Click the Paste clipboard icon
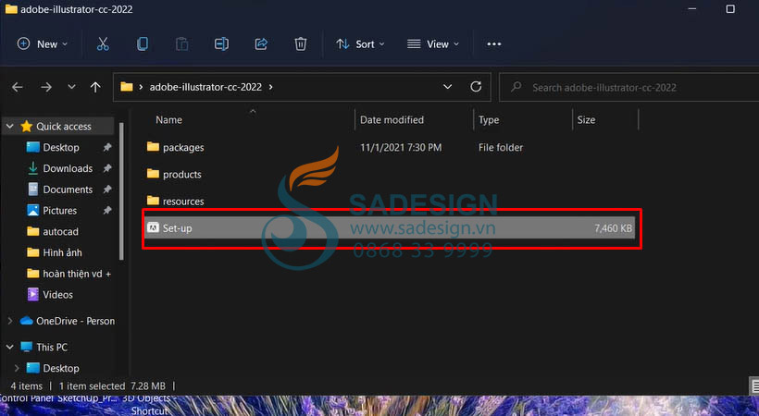The image size is (759, 416). click(x=182, y=44)
